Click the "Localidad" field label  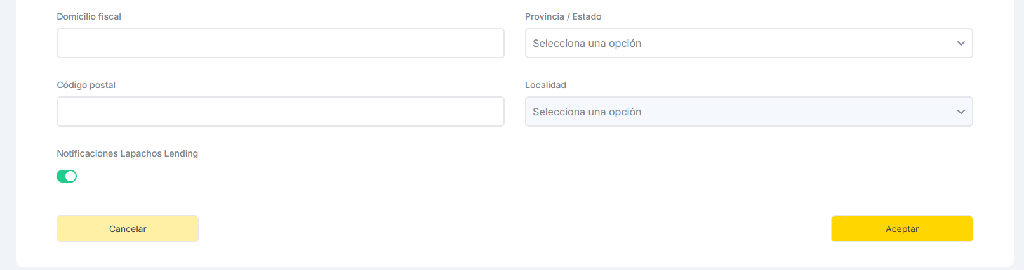click(545, 85)
